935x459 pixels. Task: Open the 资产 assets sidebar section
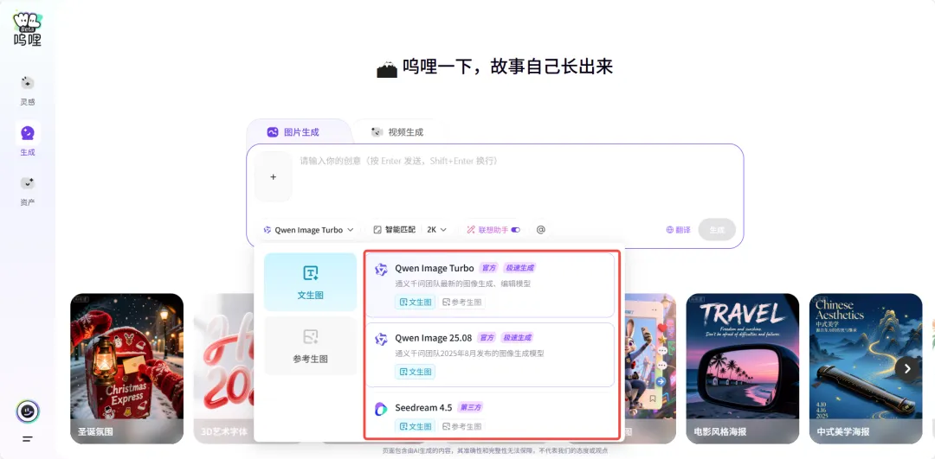28,191
